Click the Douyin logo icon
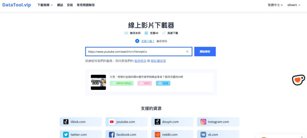This screenshot has height=138, width=307. click(157, 122)
